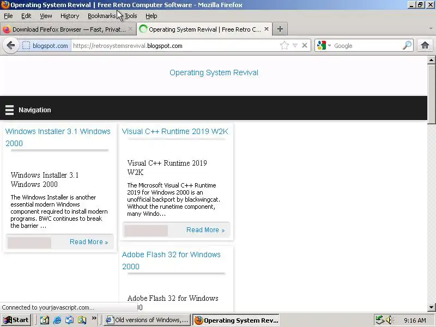Open Visual C++ Runtime 2019 W2K post title
436x327 pixels.
click(x=175, y=131)
